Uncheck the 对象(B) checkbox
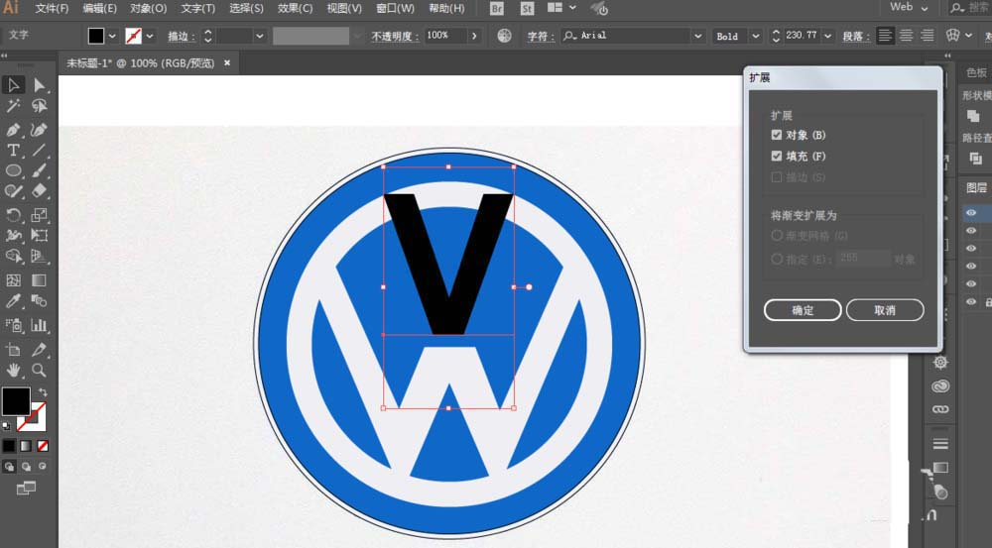 pos(777,135)
